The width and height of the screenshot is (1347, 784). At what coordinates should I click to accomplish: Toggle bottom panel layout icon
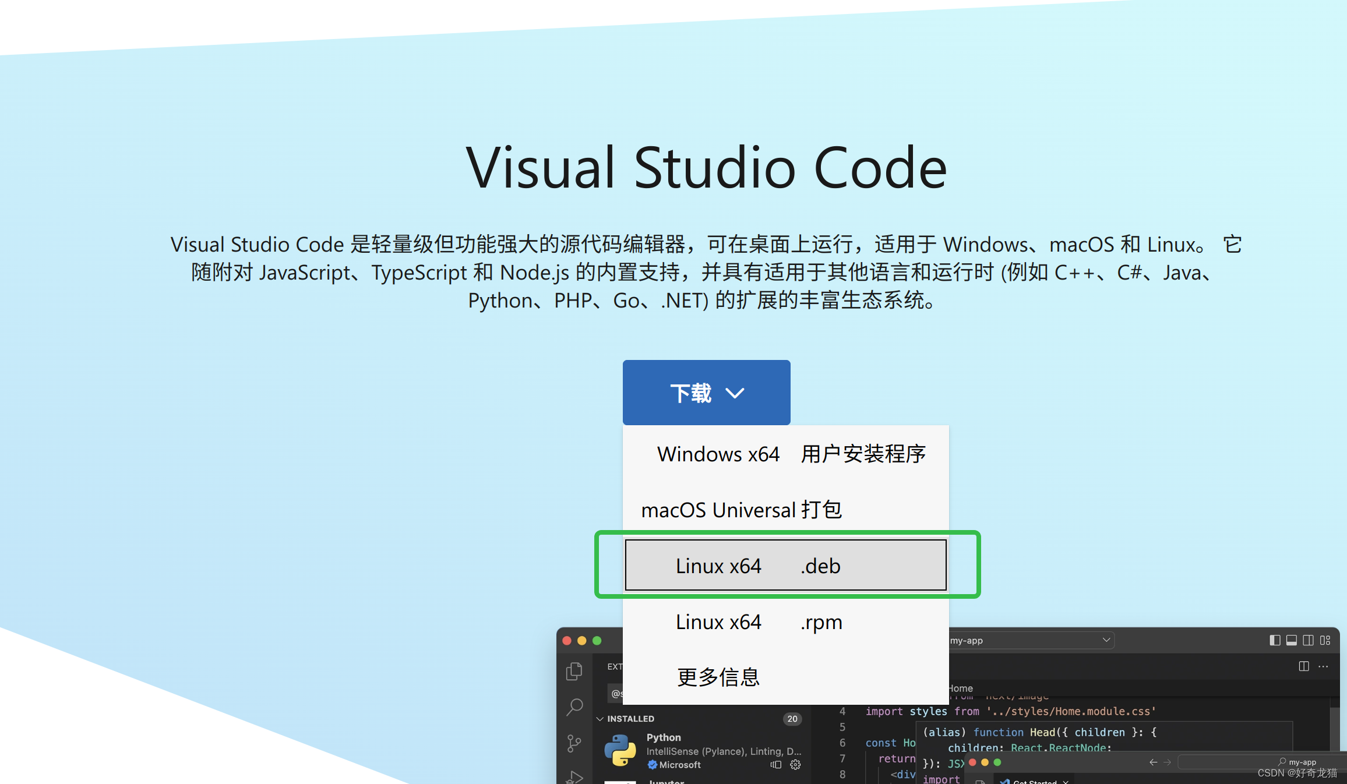(x=1292, y=640)
